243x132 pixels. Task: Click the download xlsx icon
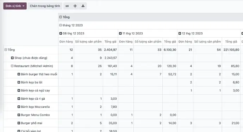[83, 6]
